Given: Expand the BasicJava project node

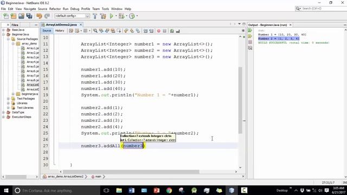Looking at the screenshot, I should [x=3, y=30].
